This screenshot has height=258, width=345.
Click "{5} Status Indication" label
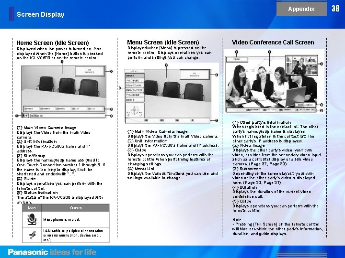click(x=37, y=193)
